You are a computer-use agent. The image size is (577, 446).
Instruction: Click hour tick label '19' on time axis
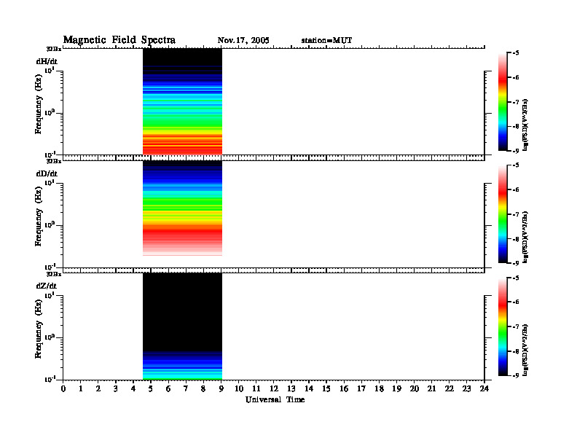pyautogui.click(x=396, y=388)
